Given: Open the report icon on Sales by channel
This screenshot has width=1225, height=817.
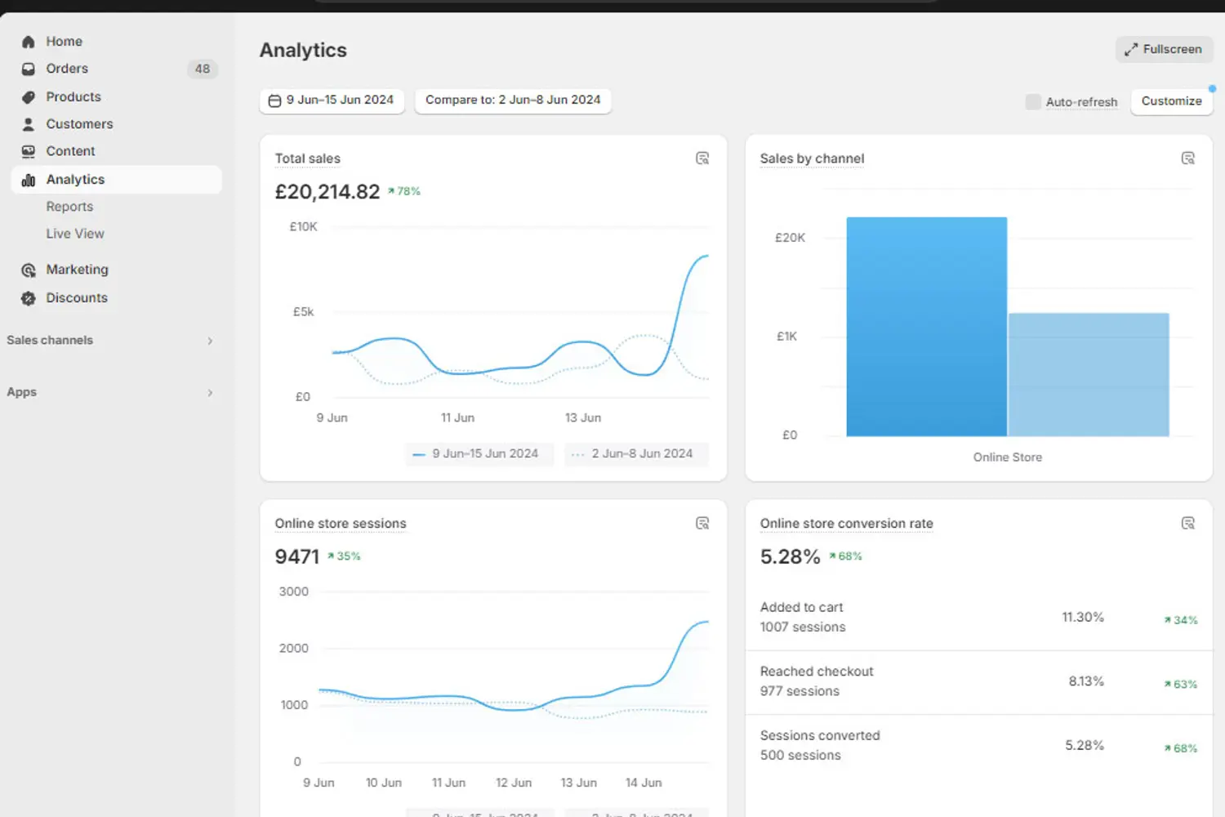Looking at the screenshot, I should pos(1188,158).
